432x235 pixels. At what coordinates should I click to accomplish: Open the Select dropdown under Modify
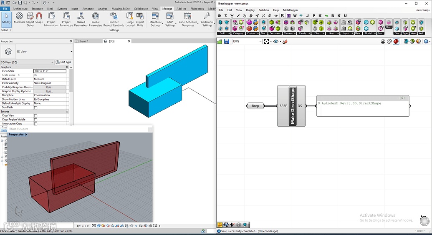(x=6, y=30)
